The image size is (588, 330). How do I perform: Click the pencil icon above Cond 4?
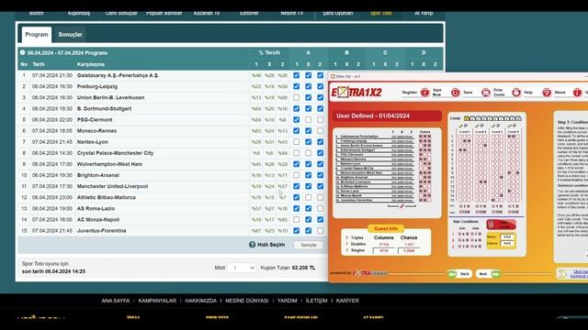(x=510, y=126)
